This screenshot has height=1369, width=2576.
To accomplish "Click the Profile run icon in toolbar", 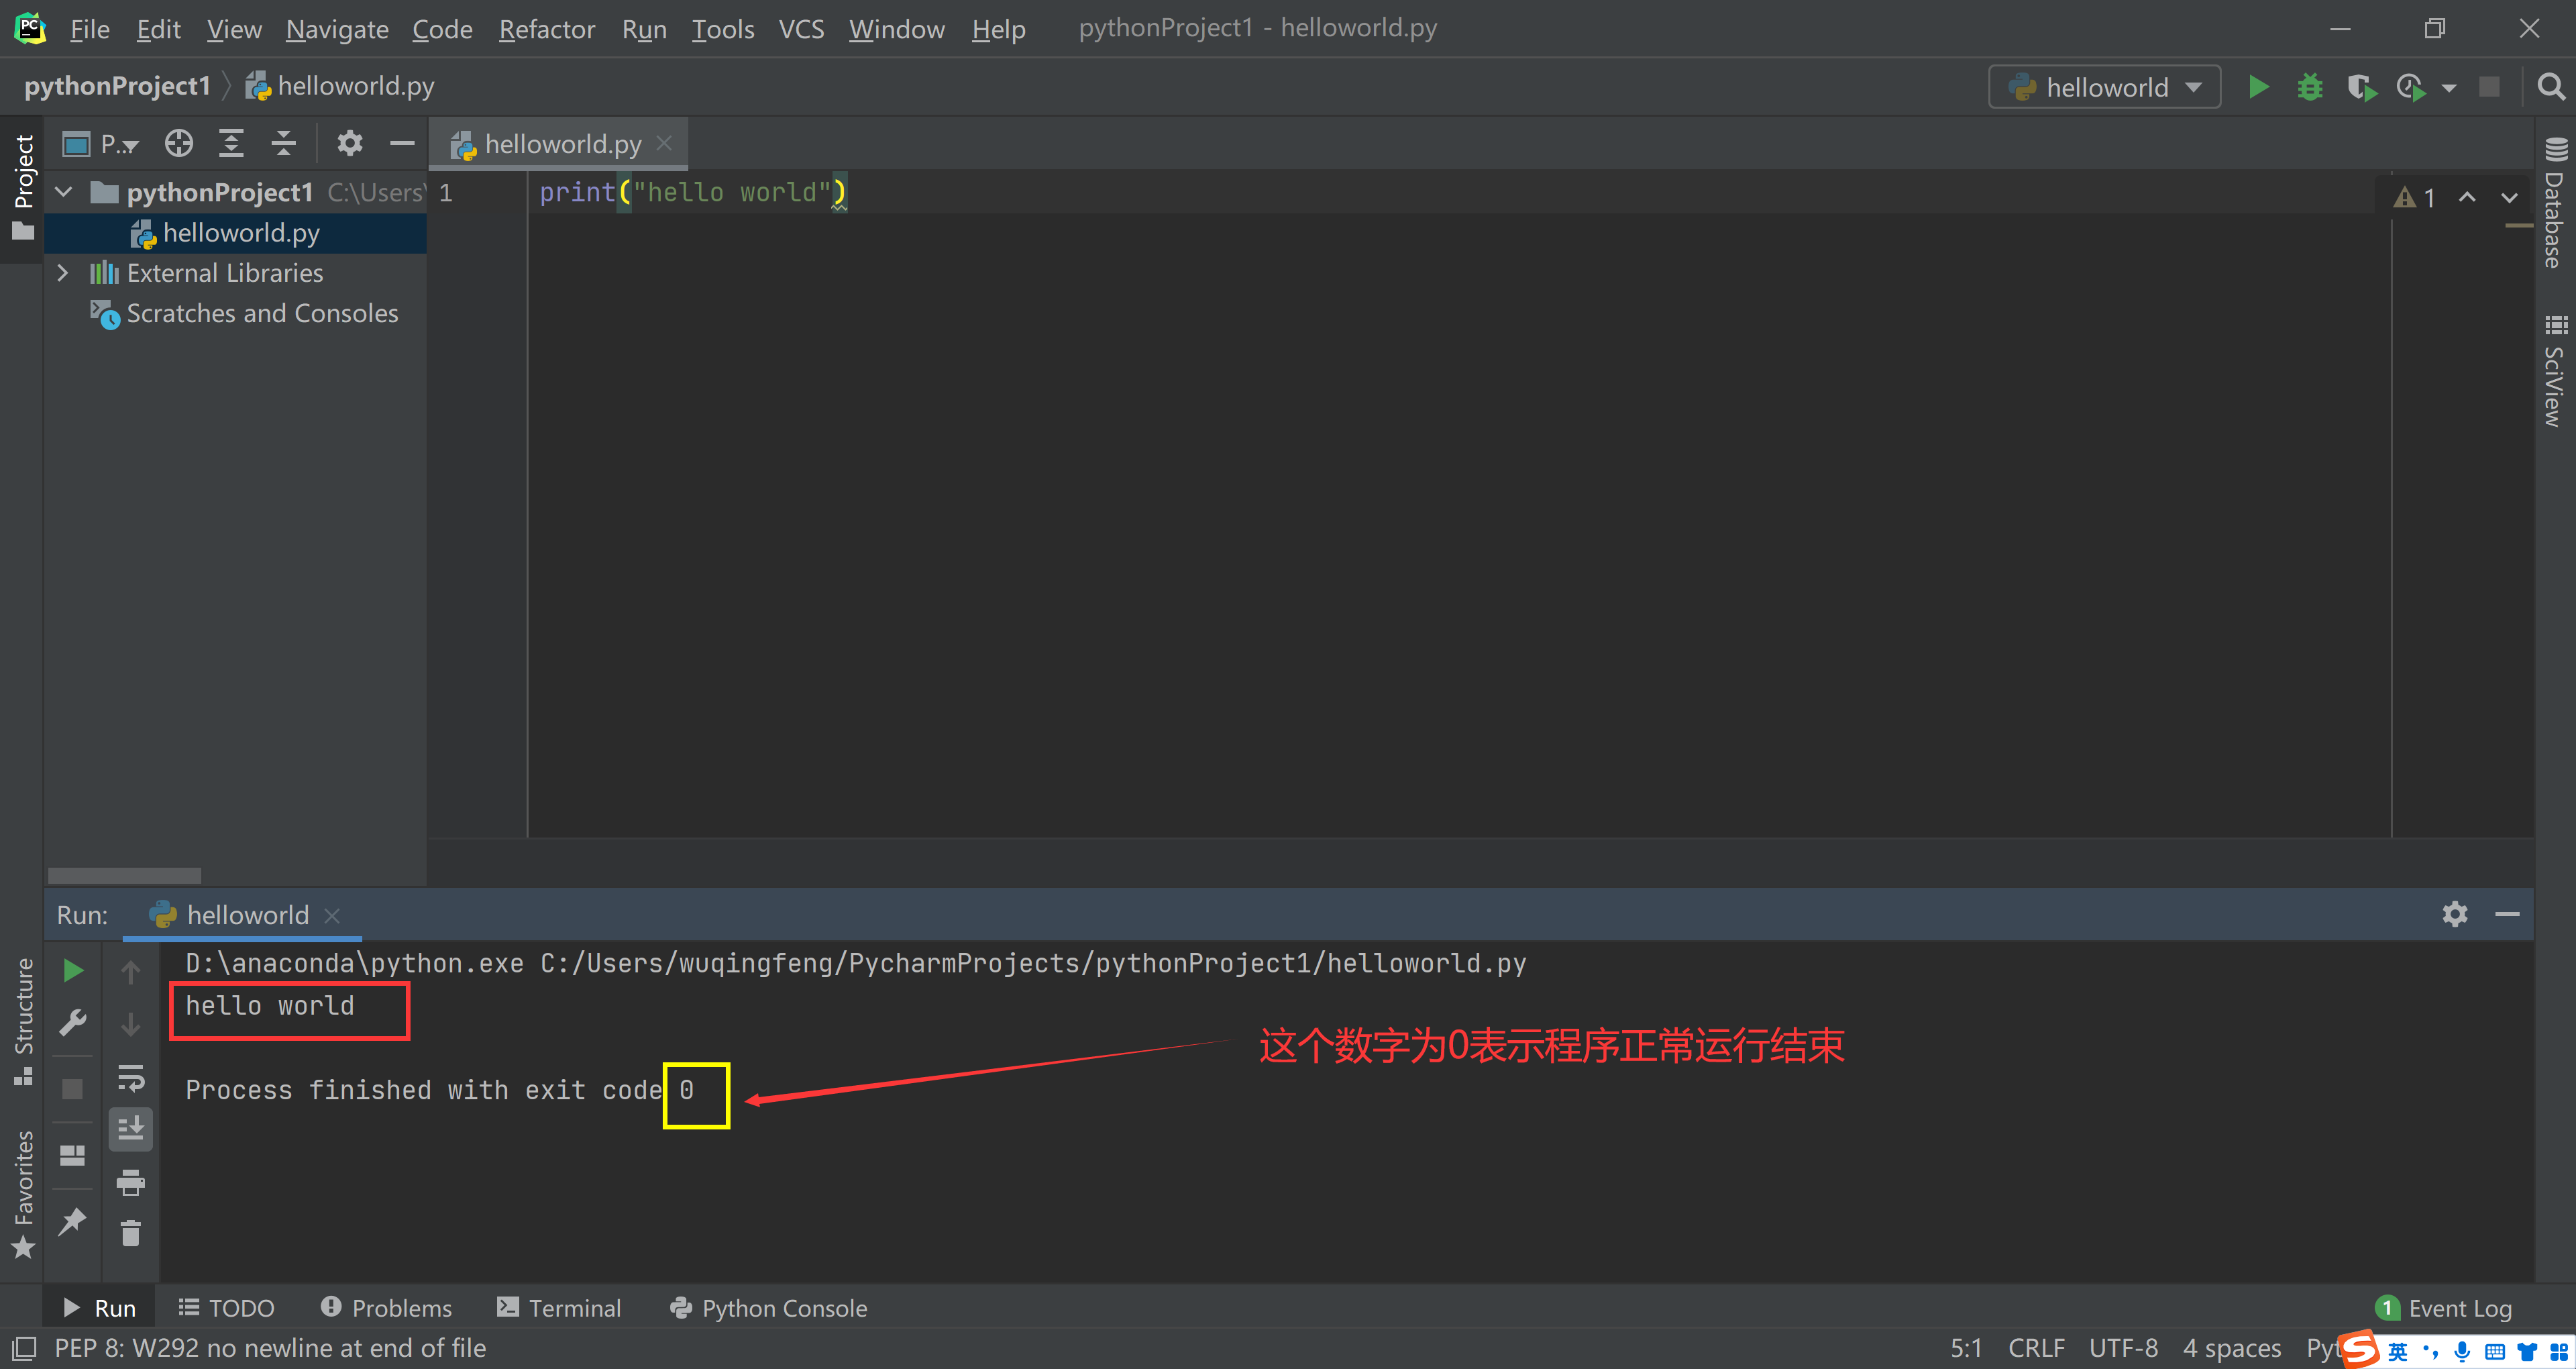I will tap(2411, 87).
